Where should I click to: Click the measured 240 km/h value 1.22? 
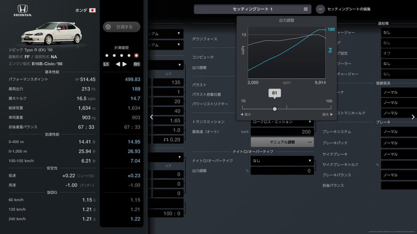pos(135,219)
